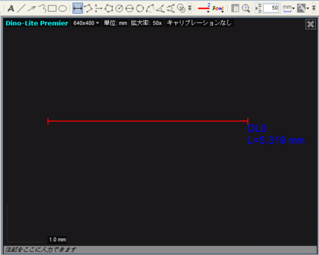Open the Font settings dropdown
The image size is (319, 255).
click(x=218, y=8)
